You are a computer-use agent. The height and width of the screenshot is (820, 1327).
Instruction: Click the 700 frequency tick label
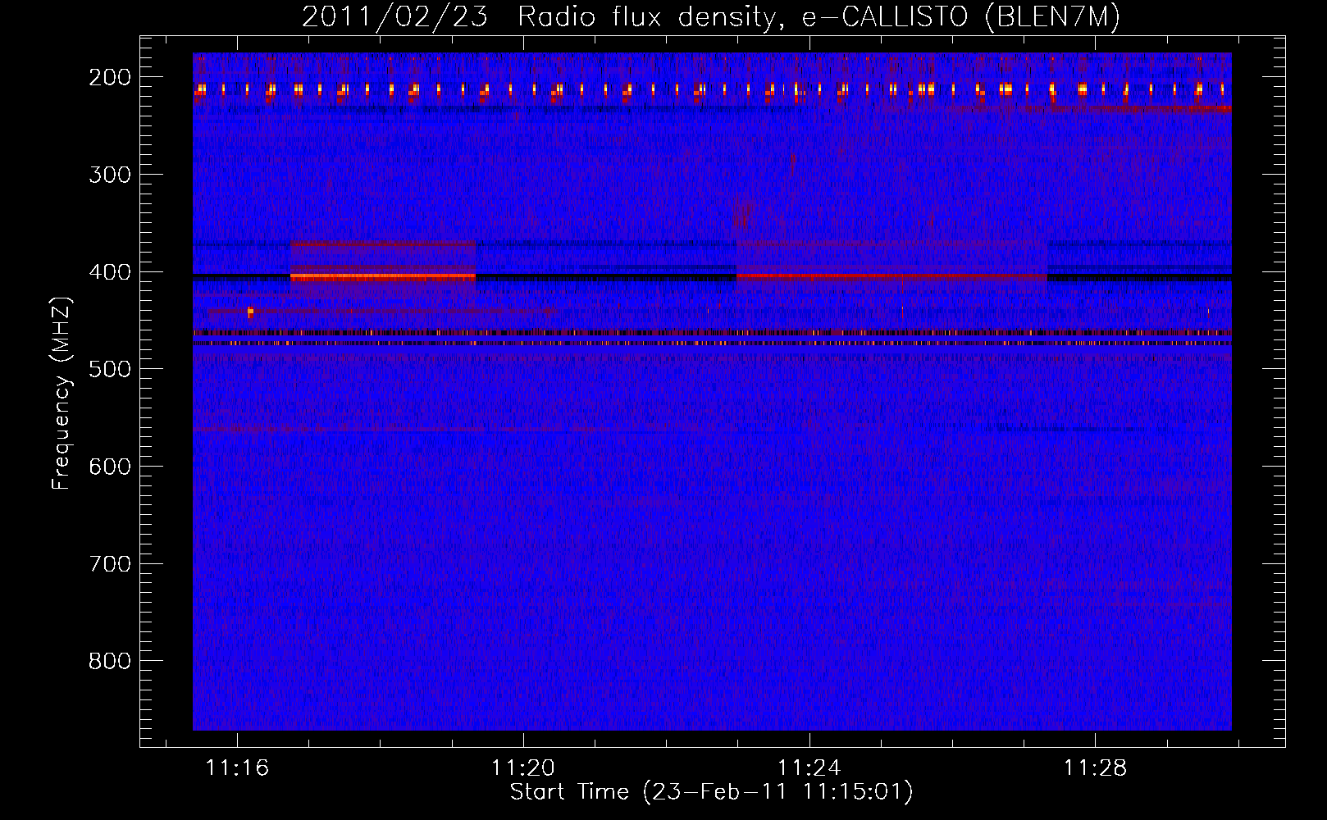(x=110, y=564)
